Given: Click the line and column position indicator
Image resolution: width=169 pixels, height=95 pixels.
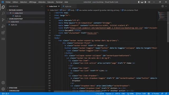Looking at the screenshot, I should (100, 94).
